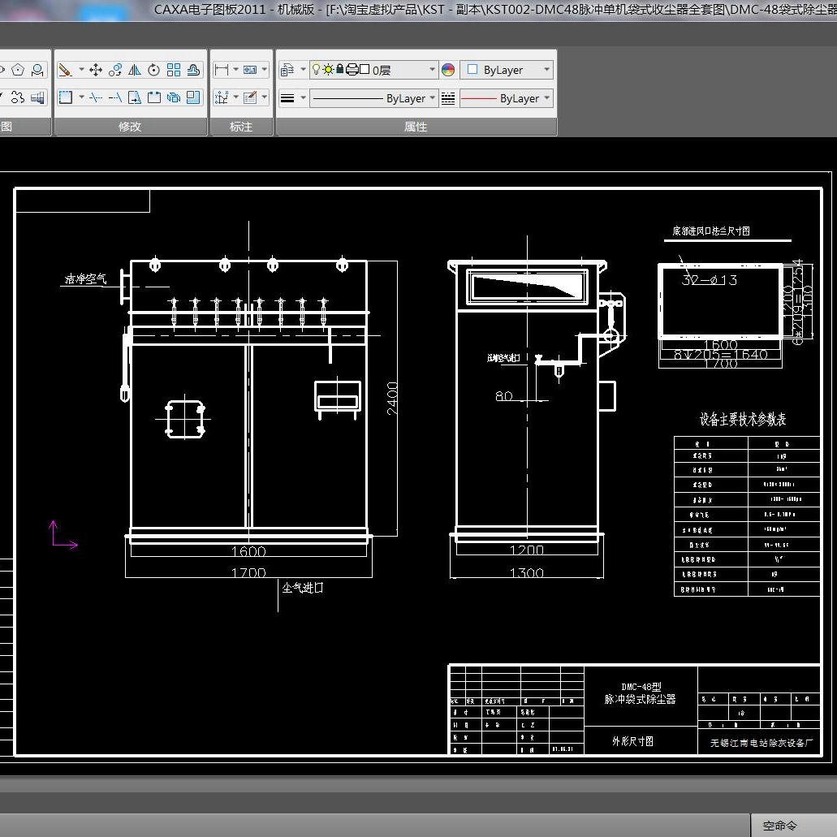Select the dashed rectangle crop tool
This screenshot has width=837, height=837.
click(66, 97)
